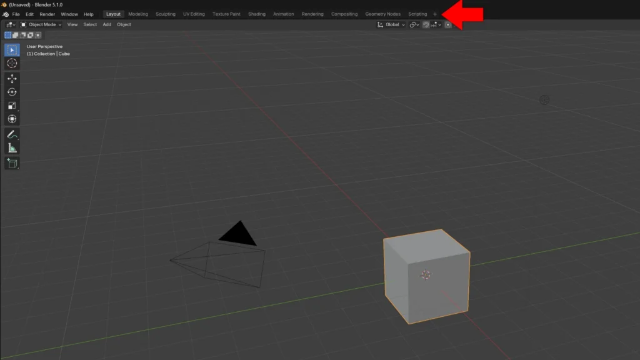This screenshot has width=640, height=360.
Task: Open the viewport Object menu
Action: 124,24
